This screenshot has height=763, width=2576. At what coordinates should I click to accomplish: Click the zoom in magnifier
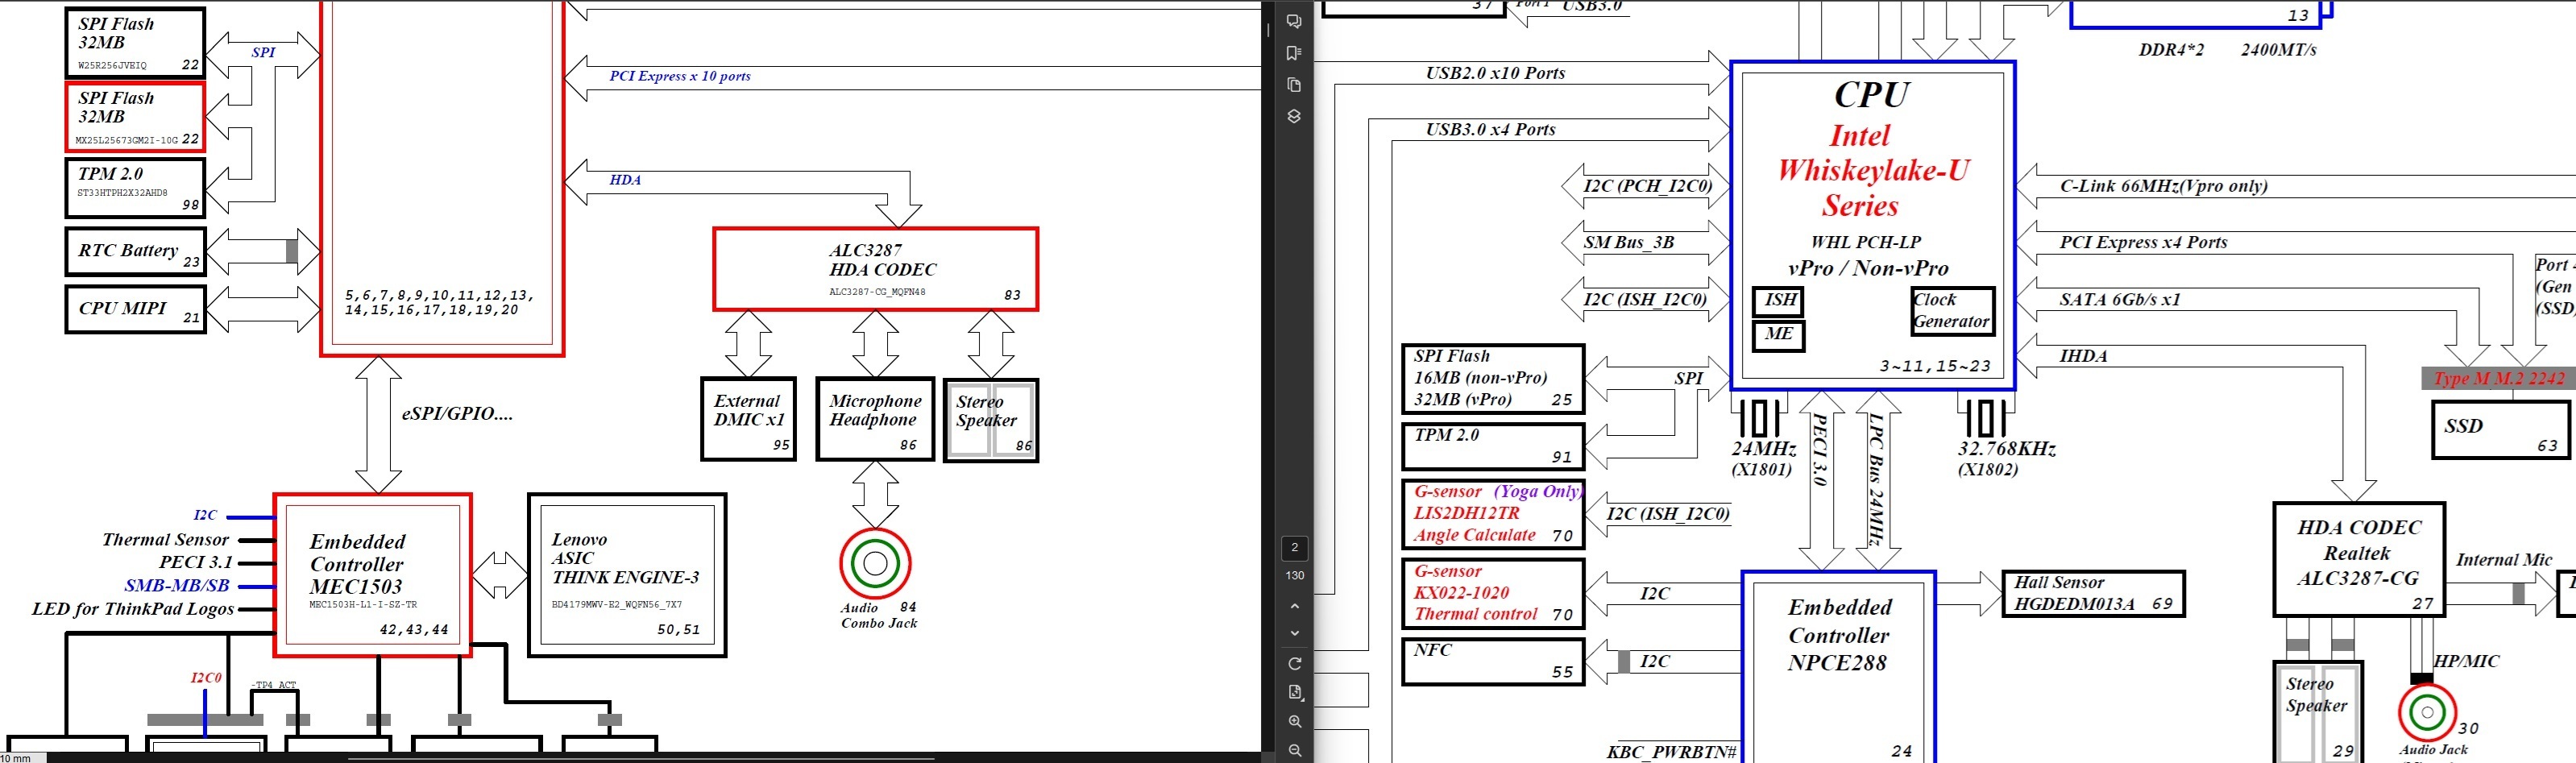[x=1295, y=721]
